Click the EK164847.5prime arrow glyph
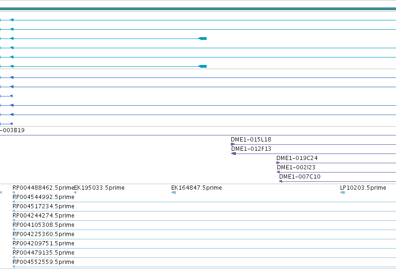396x269 pixels. point(174,192)
